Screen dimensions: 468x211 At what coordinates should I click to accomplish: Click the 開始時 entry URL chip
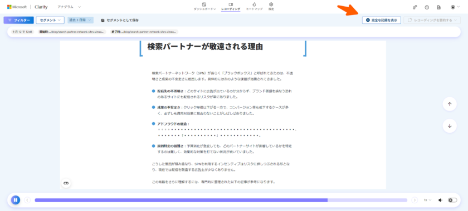72,32
